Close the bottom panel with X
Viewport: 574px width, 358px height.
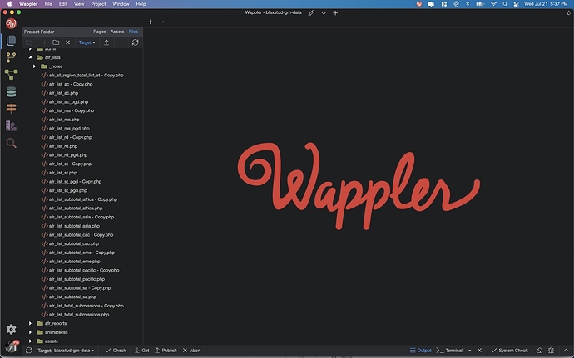click(479, 351)
